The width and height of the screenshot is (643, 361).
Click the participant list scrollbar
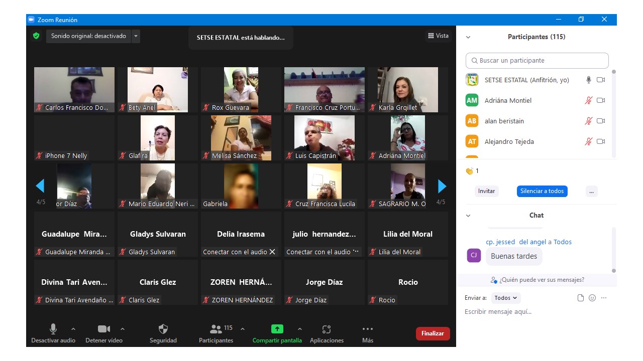pos(613,113)
